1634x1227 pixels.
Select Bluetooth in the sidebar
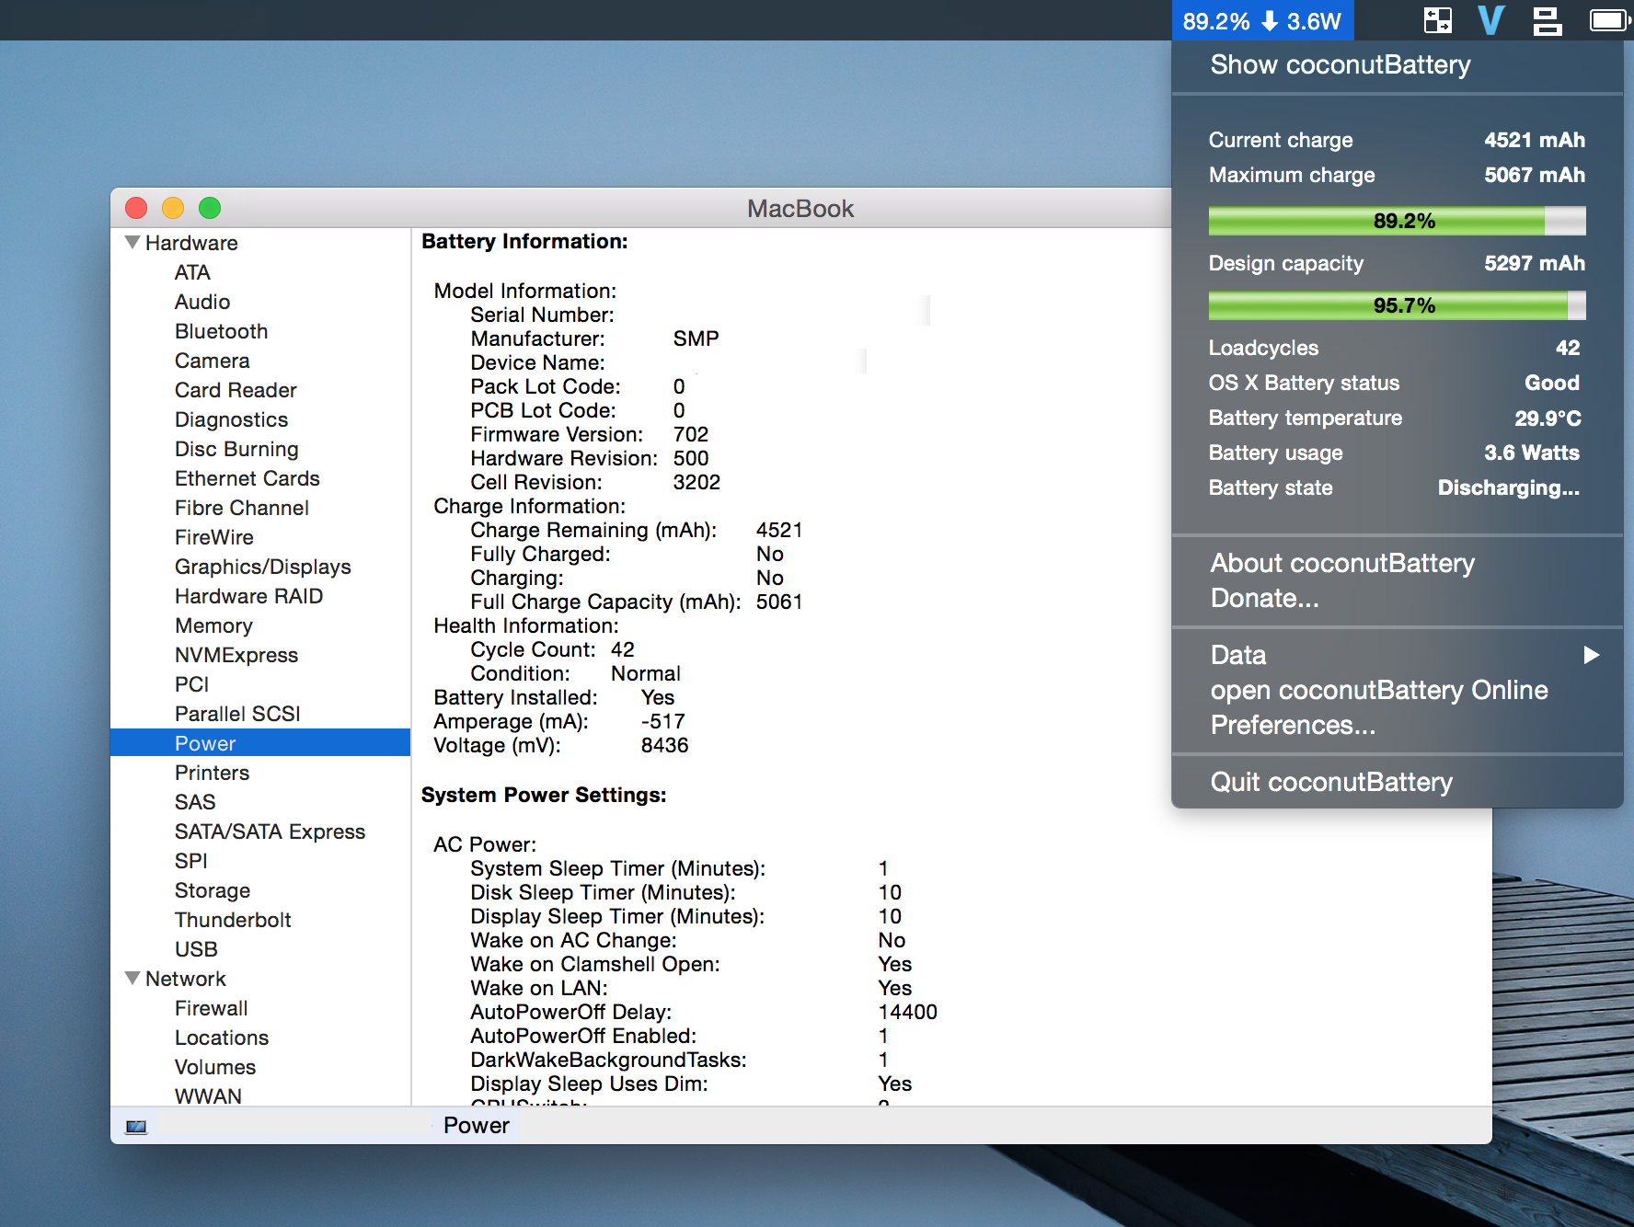[222, 331]
